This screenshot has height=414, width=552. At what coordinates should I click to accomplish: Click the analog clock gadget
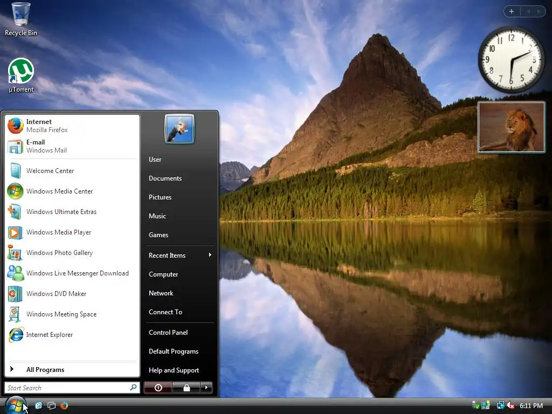click(511, 59)
